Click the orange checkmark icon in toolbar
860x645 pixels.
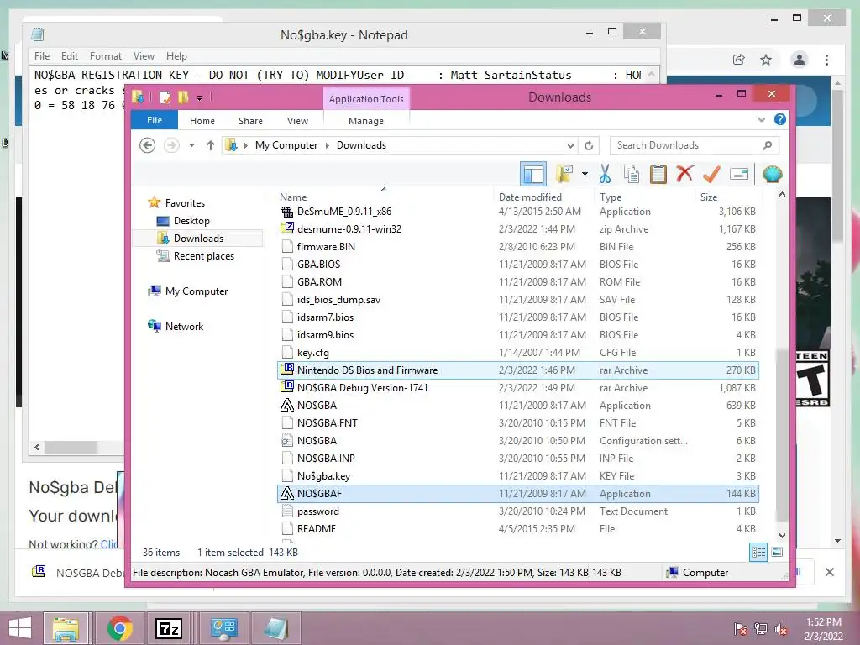pyautogui.click(x=711, y=175)
